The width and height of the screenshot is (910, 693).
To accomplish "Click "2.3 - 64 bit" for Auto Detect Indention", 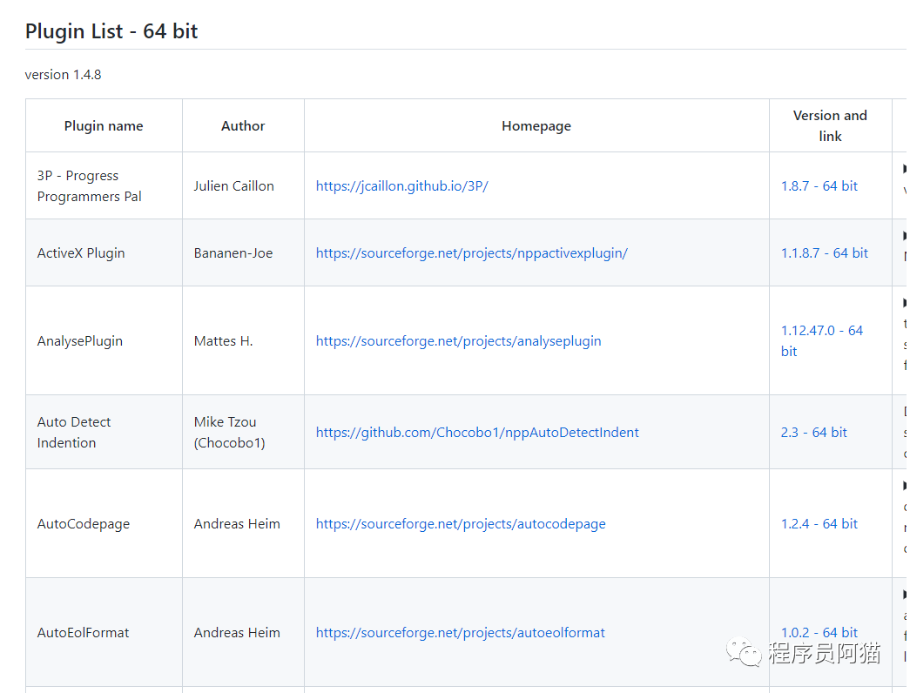I will pos(813,432).
